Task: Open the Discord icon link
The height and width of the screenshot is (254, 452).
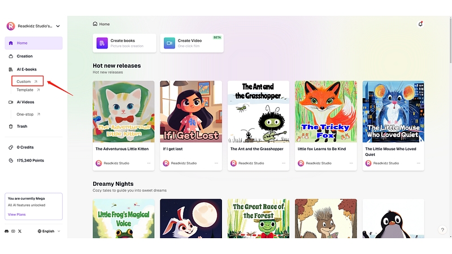Action: [x=7, y=231]
